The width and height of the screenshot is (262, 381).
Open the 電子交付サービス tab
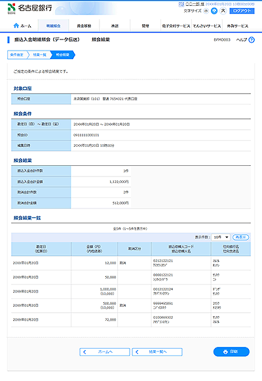click(176, 26)
